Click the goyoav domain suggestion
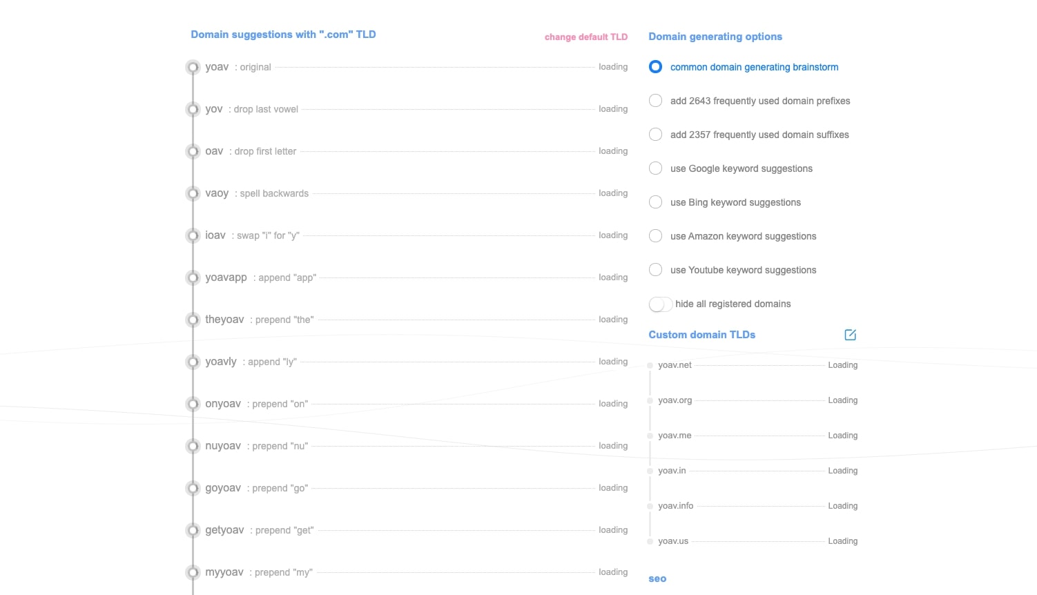The width and height of the screenshot is (1037, 595). point(223,488)
